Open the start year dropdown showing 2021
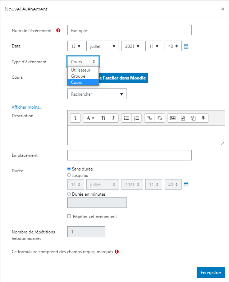Image resolution: width=229 pixels, height=282 pixels. [132, 46]
